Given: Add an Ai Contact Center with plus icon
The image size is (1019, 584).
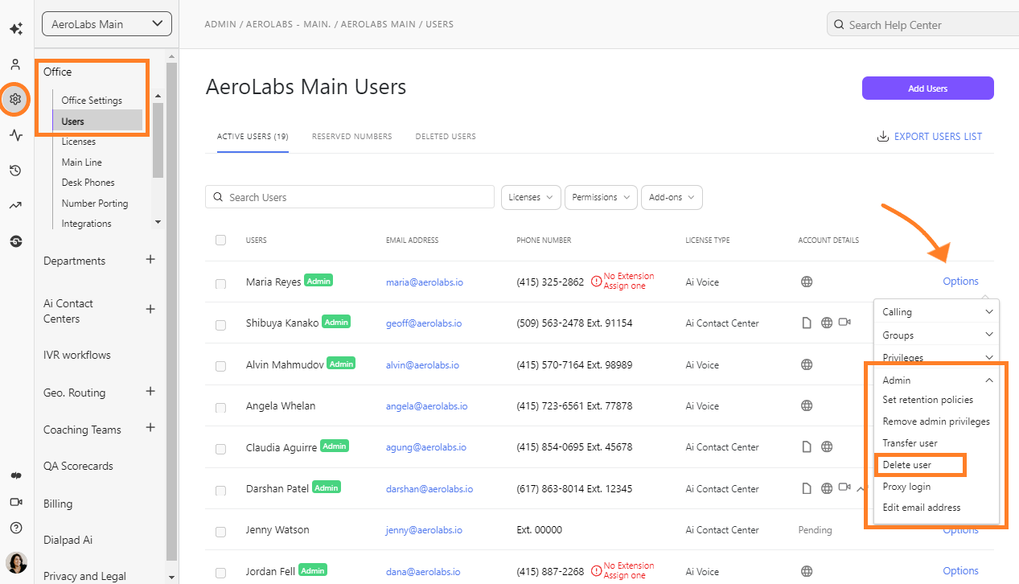Looking at the screenshot, I should (x=150, y=309).
